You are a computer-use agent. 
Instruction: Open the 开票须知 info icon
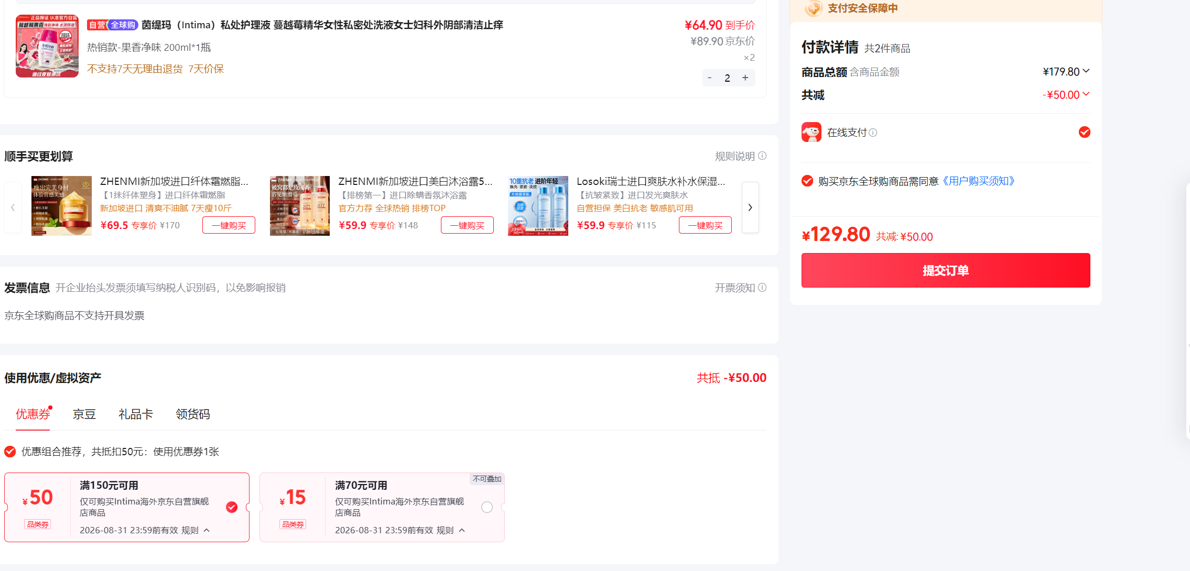(762, 287)
